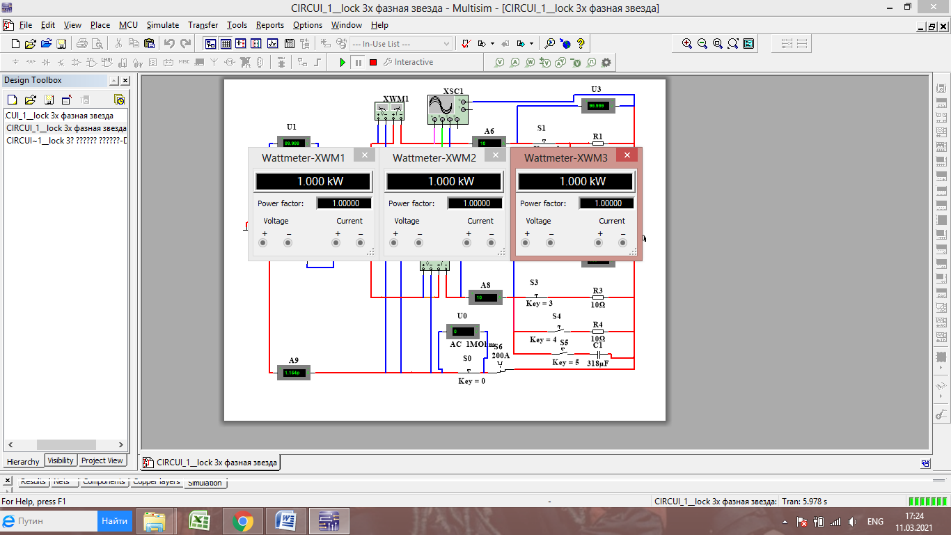Viewport: 951px width, 535px height.
Task: Pause the running simulation
Action: (358, 62)
